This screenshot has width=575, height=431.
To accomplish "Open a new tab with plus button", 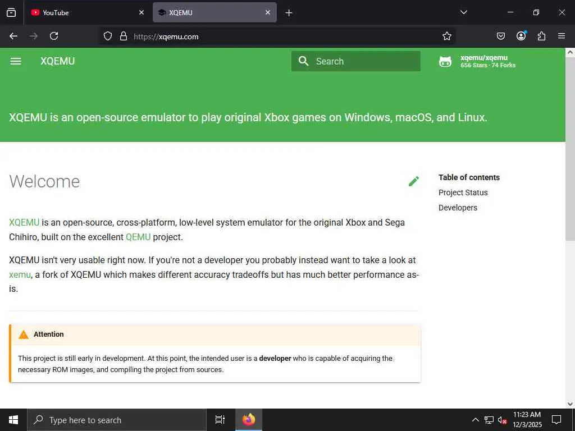I will [289, 13].
